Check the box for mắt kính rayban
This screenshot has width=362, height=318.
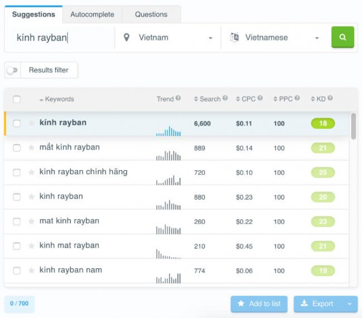[17, 148]
